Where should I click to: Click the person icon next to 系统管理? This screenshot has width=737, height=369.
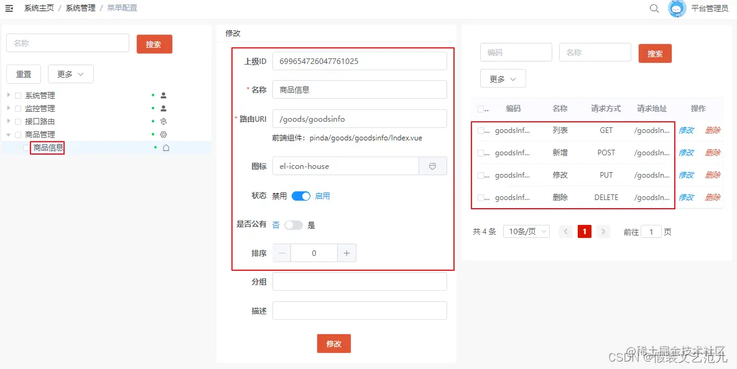point(163,96)
